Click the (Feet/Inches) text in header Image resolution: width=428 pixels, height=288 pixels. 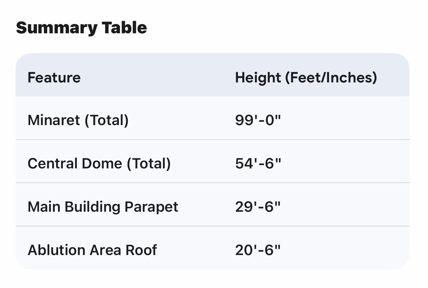[x=331, y=78]
